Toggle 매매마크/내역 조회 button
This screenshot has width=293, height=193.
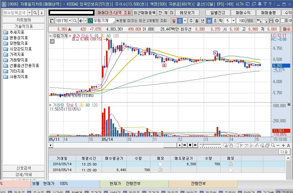(114, 13)
